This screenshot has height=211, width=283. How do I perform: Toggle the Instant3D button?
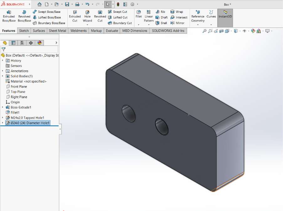(225, 18)
